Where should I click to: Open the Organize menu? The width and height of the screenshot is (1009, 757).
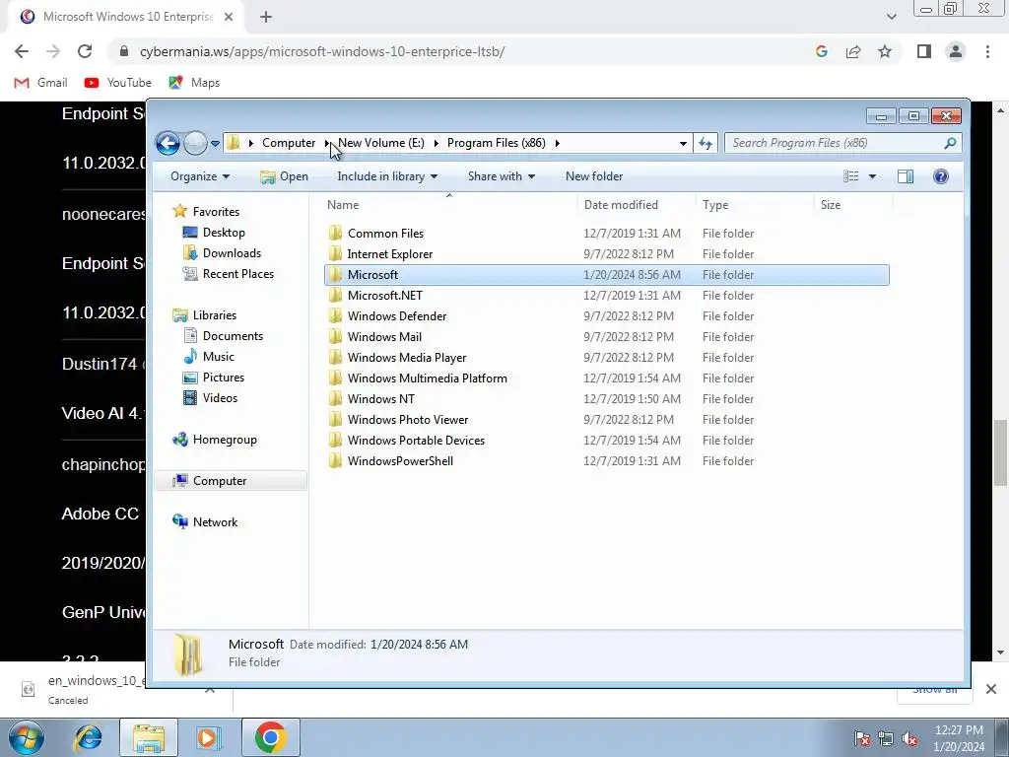tap(199, 176)
